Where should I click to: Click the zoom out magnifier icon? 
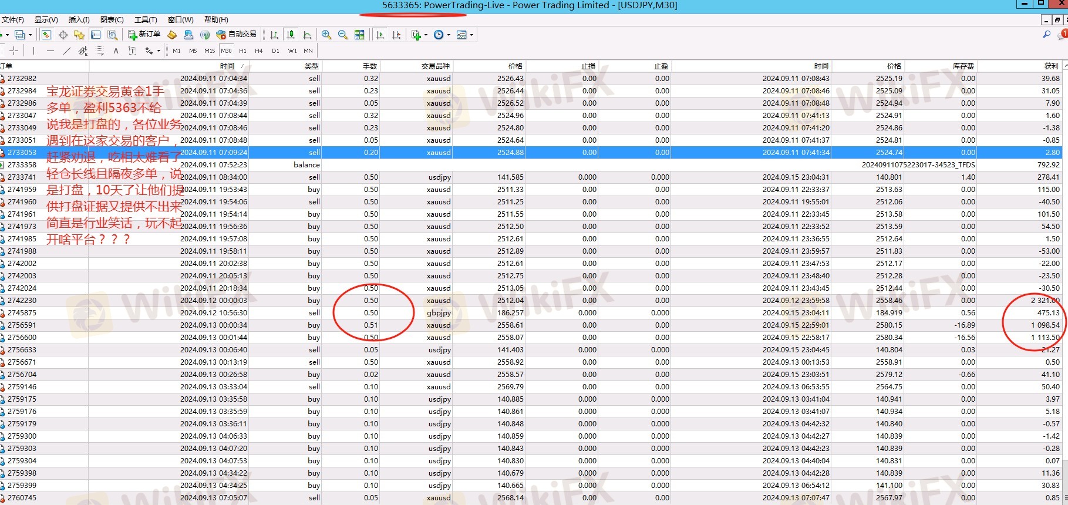coord(343,35)
